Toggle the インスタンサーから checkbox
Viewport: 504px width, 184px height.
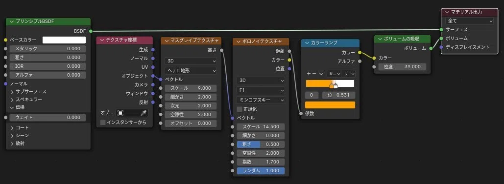tap(103, 122)
